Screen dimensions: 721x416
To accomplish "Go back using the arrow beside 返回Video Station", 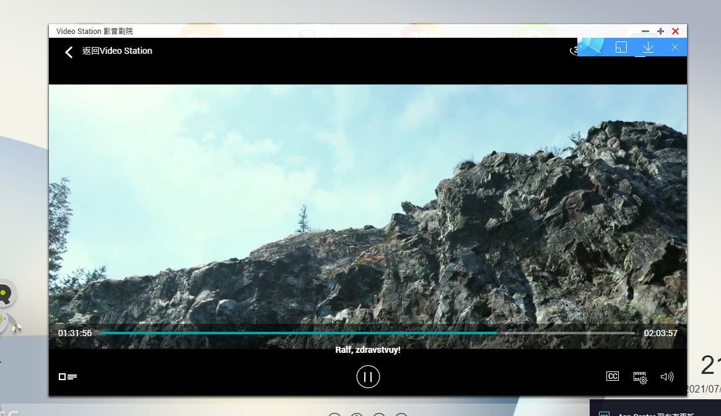I will coord(69,52).
